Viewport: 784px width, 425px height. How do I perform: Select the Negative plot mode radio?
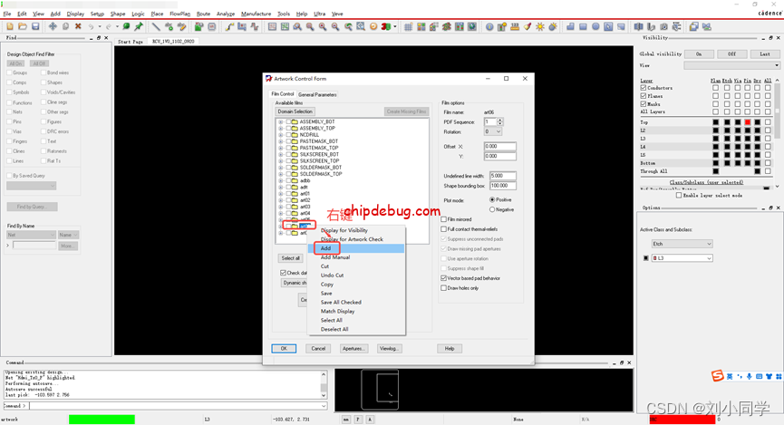(492, 209)
